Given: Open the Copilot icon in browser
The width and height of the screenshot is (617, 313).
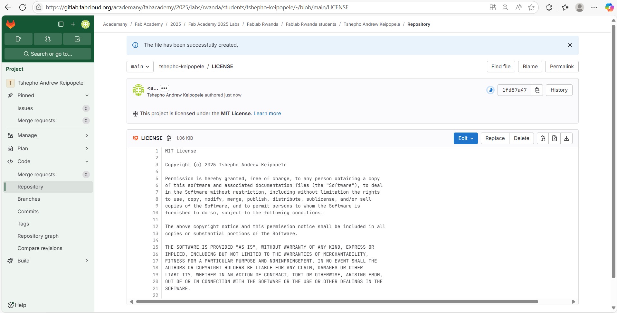Looking at the screenshot, I should tap(609, 7).
